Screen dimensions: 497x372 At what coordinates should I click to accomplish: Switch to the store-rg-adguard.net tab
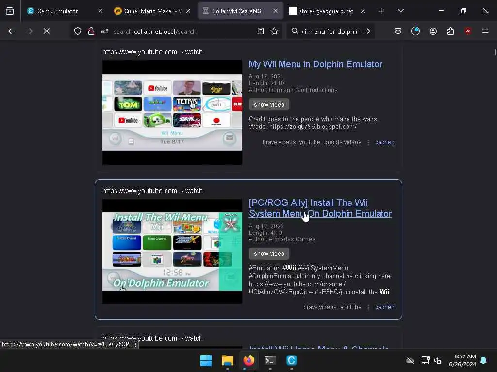point(327,11)
